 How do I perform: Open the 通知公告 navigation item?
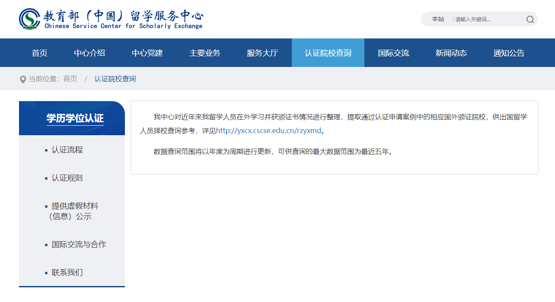click(x=509, y=53)
